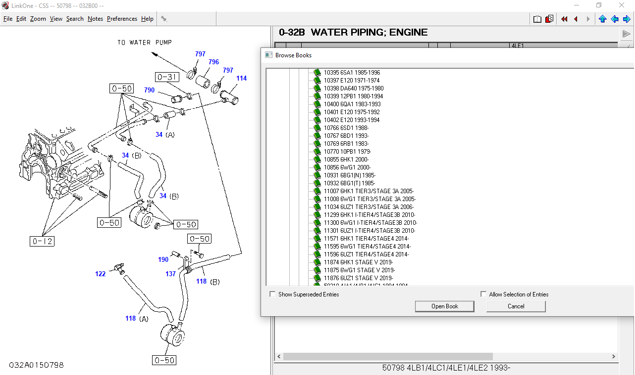Image resolution: width=635 pixels, height=375 pixels.
Task: Open the Preferences menu
Action: (122, 19)
